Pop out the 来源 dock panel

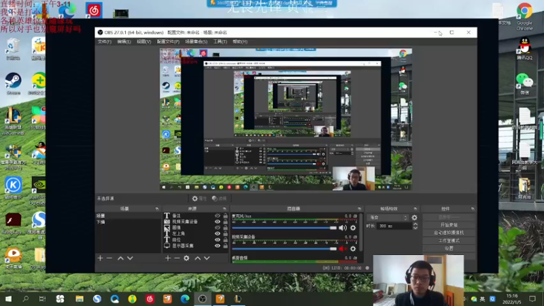tap(224, 209)
